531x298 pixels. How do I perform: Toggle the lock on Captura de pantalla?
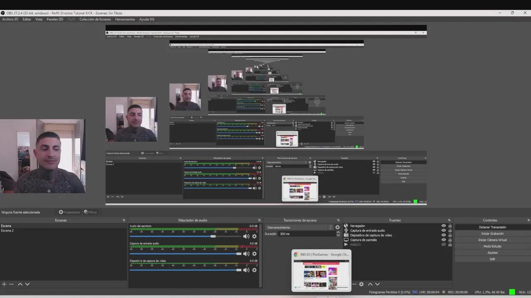450,240
